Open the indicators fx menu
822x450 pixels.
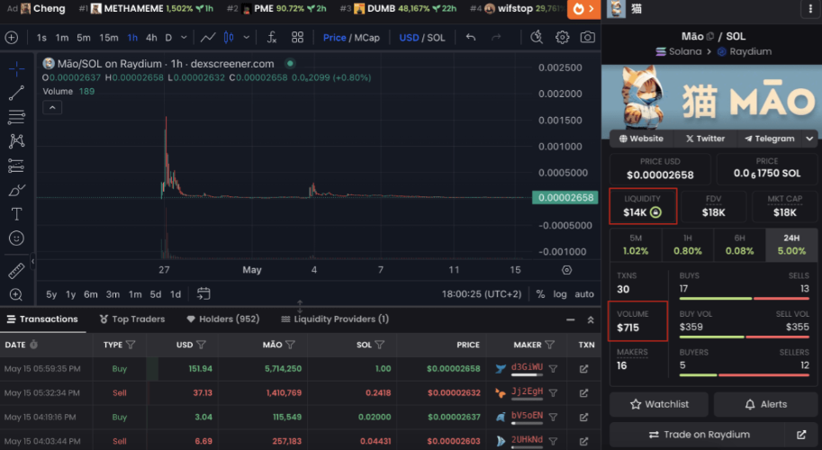272,38
